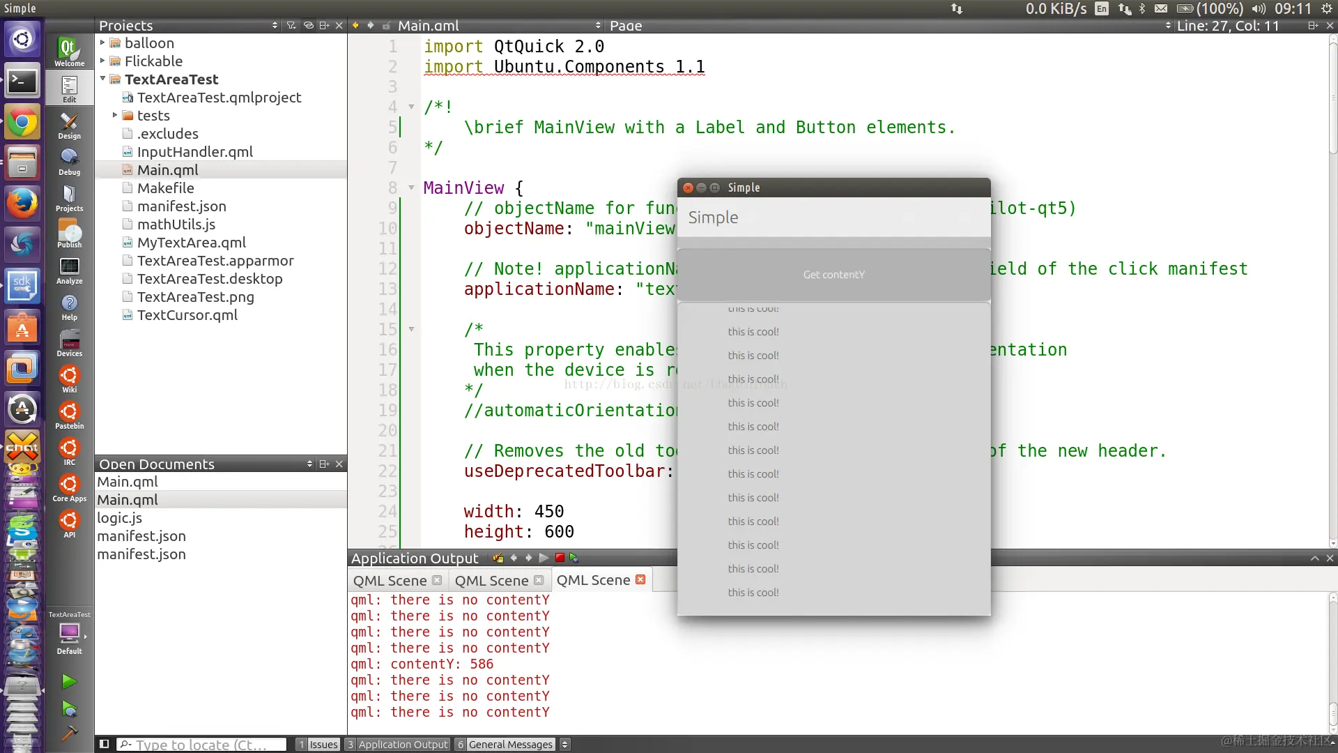Open the Devices mode

click(x=69, y=343)
